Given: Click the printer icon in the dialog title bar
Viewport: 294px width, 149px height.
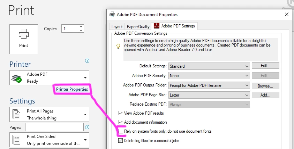Looking at the screenshot, I should click(112, 14).
